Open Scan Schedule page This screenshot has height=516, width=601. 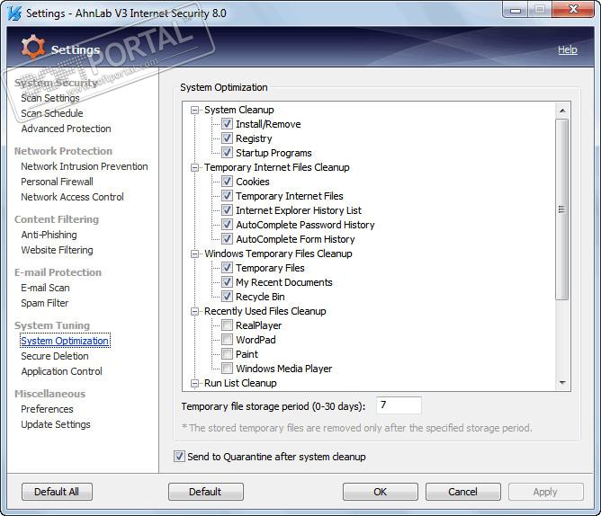point(52,113)
